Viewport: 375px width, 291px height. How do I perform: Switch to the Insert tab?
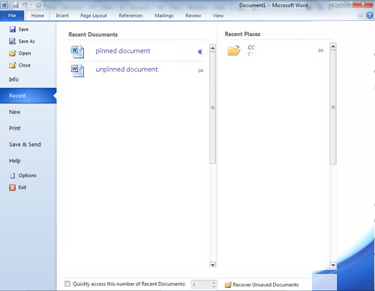[x=62, y=16]
